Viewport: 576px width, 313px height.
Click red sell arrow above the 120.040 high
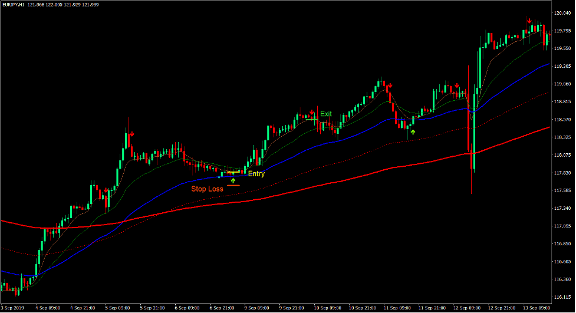coord(529,21)
